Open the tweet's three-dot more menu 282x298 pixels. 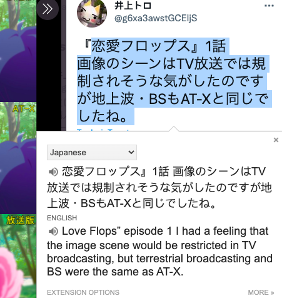tap(269, 6)
